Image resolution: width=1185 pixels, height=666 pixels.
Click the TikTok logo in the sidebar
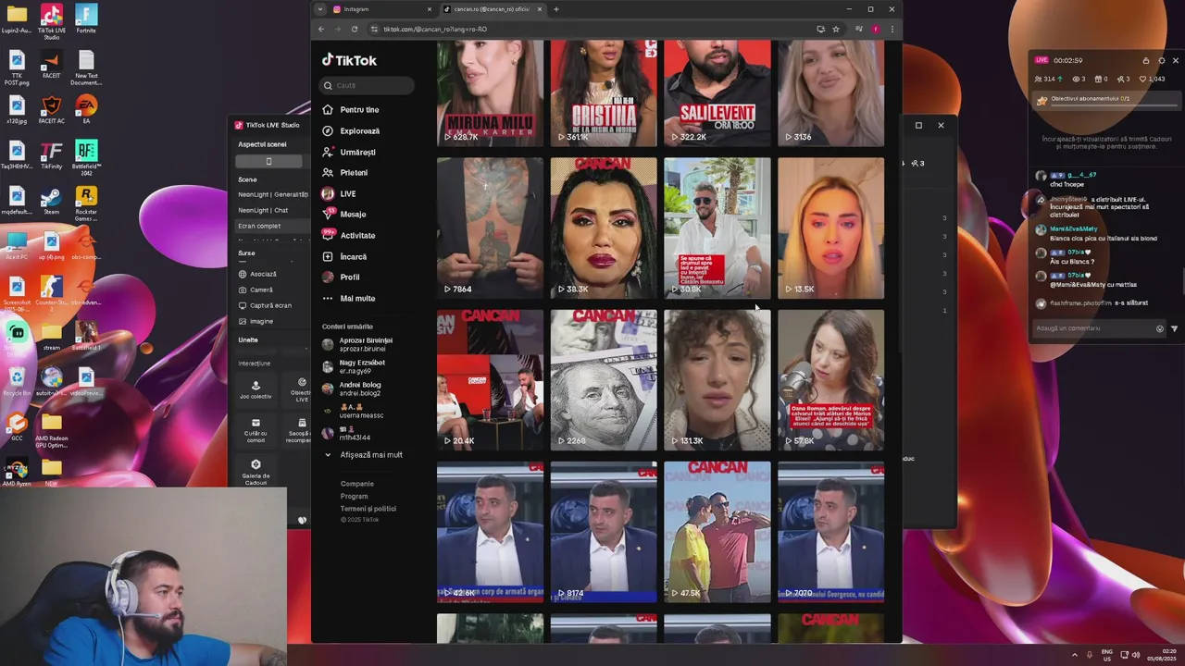349,60
